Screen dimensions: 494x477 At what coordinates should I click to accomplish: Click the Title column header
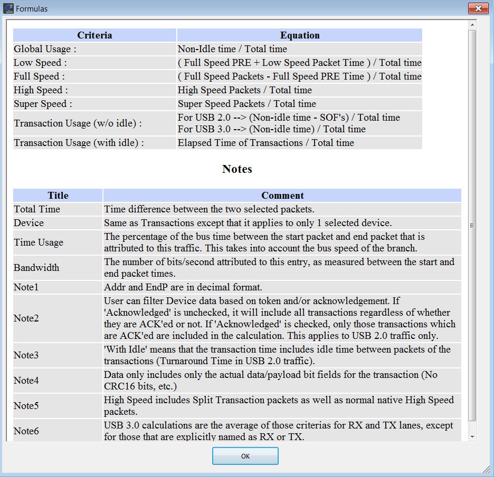[58, 196]
